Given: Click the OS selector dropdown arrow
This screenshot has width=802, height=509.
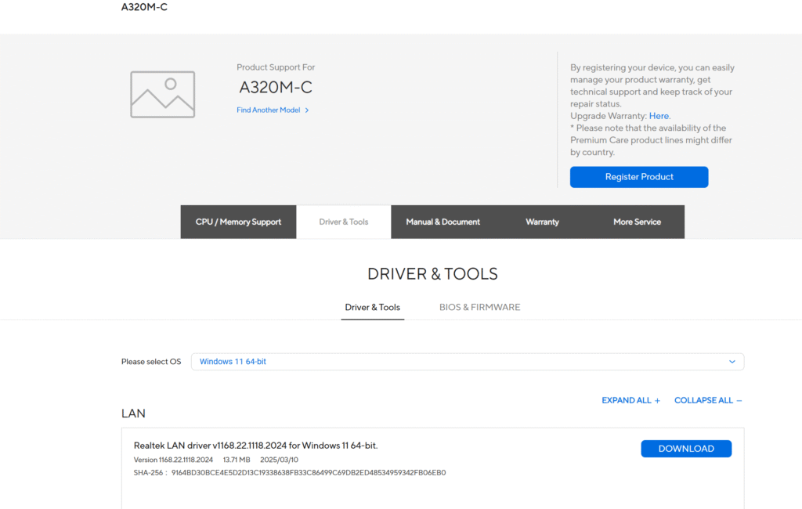Looking at the screenshot, I should pos(732,362).
